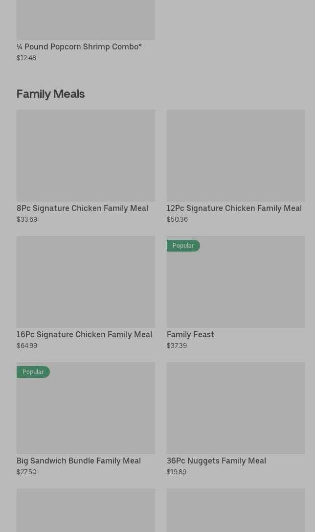Click the $37.39 Family Feast price
The image size is (315, 532).
coord(177,346)
